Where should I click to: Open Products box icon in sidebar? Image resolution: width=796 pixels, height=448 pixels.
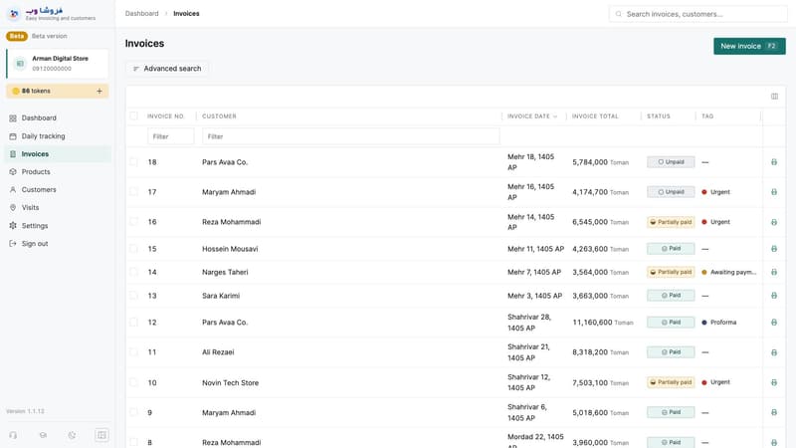[13, 171]
